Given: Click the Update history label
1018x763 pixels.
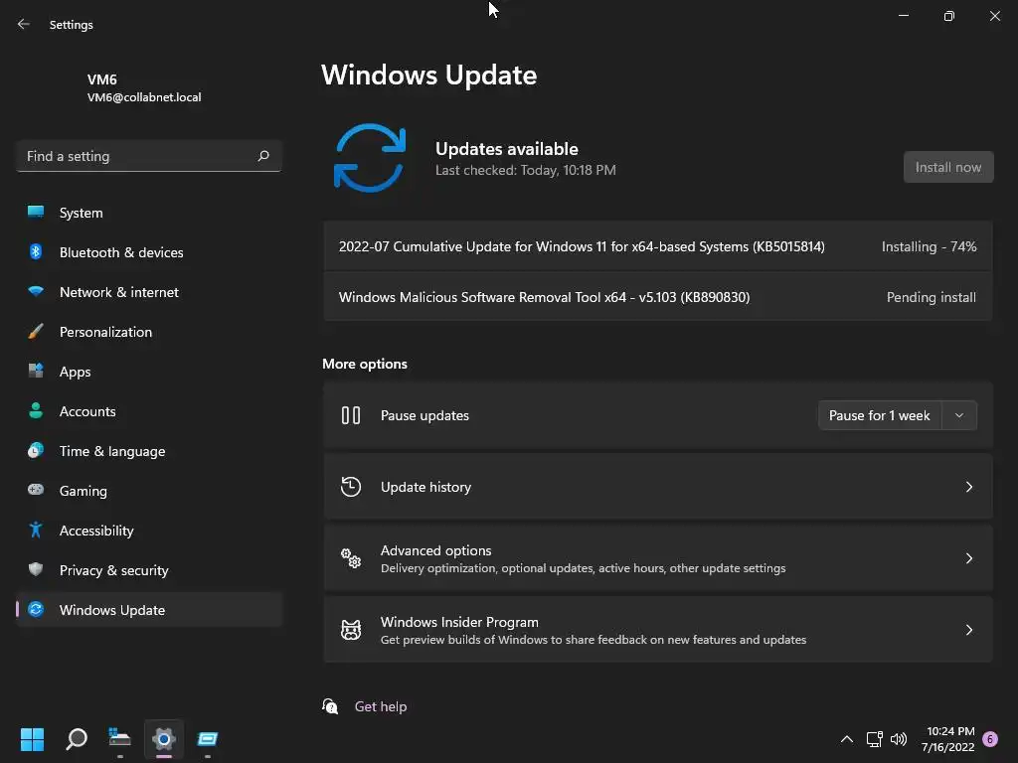Looking at the screenshot, I should click(425, 487).
